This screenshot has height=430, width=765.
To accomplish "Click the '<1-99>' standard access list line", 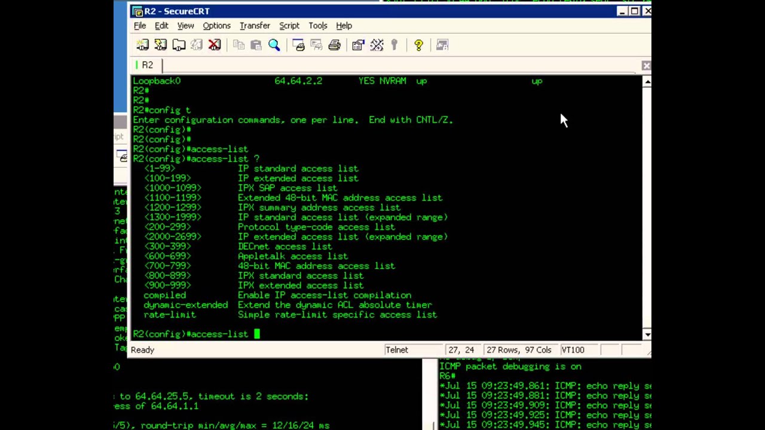I will point(251,168).
